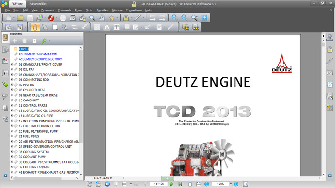Click the Zoom In magnifier toolbar icon
The height and width of the screenshot is (188, 335).
click(x=174, y=18)
